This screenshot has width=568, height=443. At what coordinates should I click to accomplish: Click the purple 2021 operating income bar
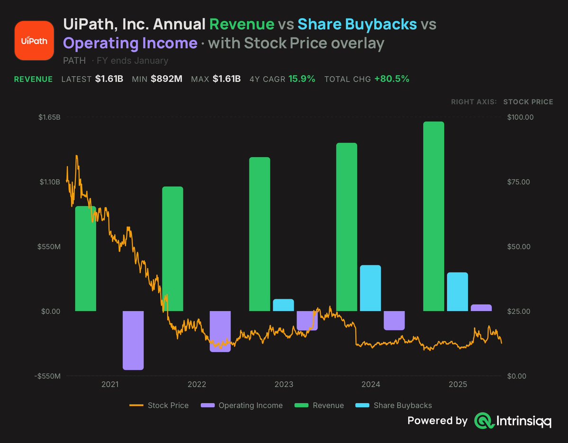click(133, 341)
